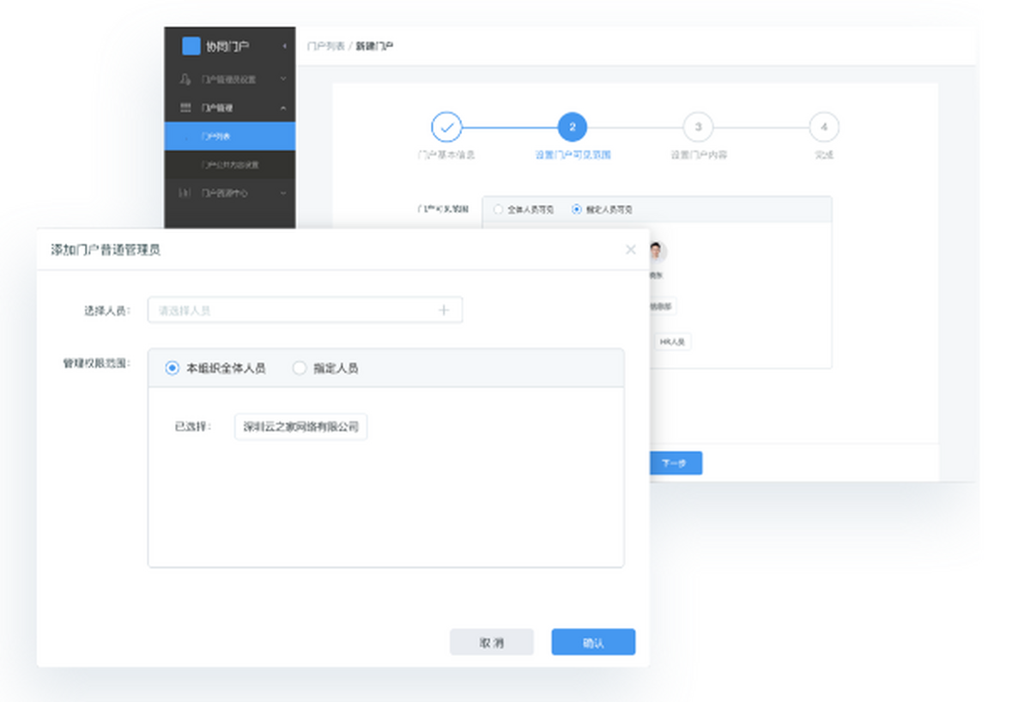Expand the 门户资源中心 menu chevron
This screenshot has width=1030, height=702.
pyautogui.click(x=283, y=193)
